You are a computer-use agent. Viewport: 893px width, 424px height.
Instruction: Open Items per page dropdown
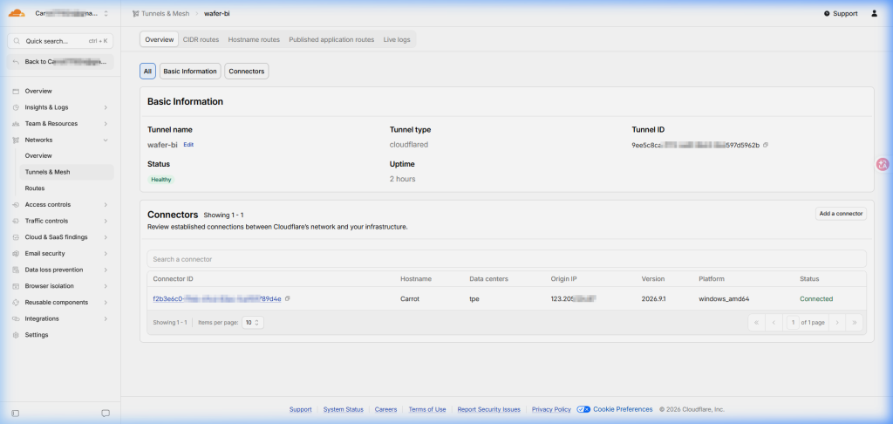[253, 323]
